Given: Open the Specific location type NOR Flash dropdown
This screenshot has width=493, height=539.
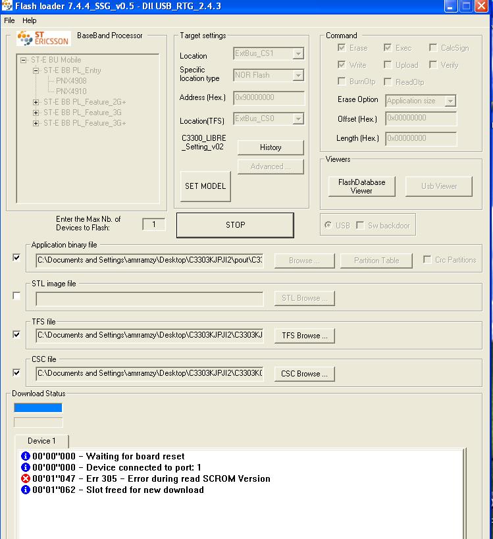Looking at the screenshot, I should click(x=298, y=75).
